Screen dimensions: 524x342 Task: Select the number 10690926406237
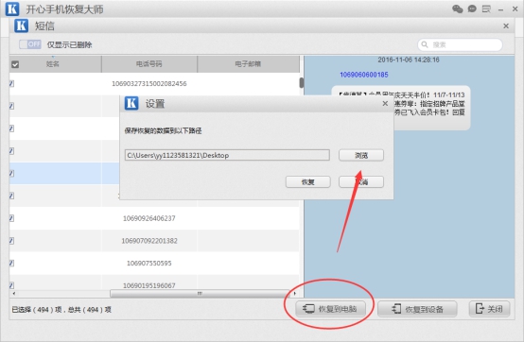(149, 218)
